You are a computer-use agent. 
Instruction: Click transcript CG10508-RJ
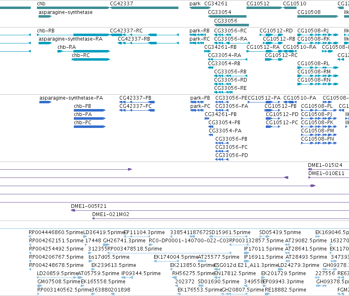click(313, 31)
